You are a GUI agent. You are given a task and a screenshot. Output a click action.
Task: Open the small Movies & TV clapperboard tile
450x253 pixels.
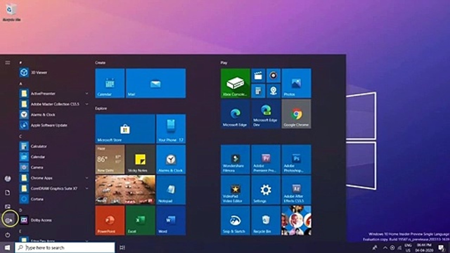coord(258,75)
